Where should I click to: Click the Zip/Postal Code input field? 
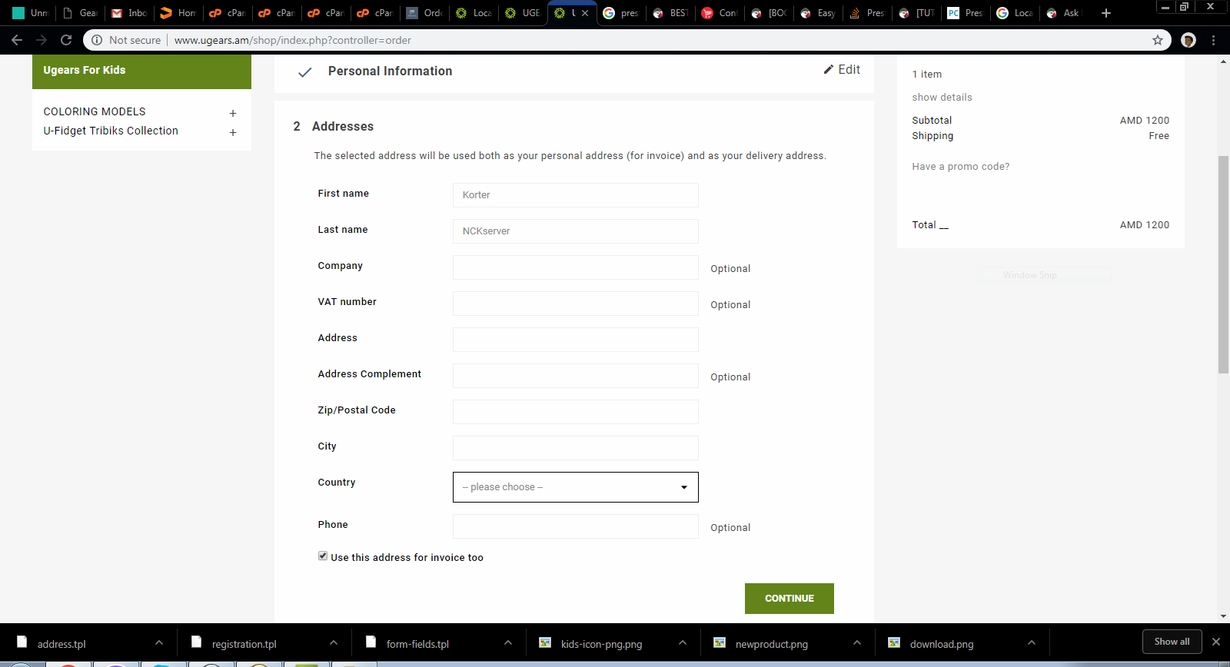click(575, 412)
